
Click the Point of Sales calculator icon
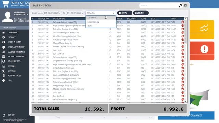click(4, 76)
